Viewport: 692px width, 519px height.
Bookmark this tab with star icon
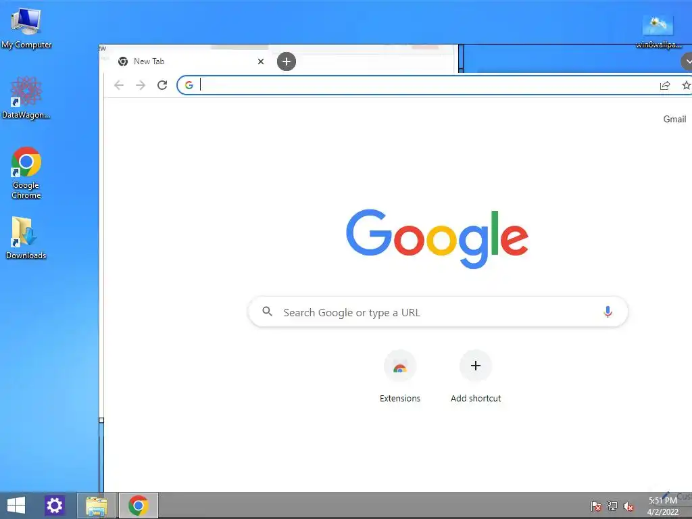(687, 85)
